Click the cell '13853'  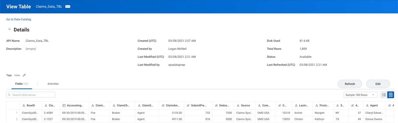click(286, 119)
